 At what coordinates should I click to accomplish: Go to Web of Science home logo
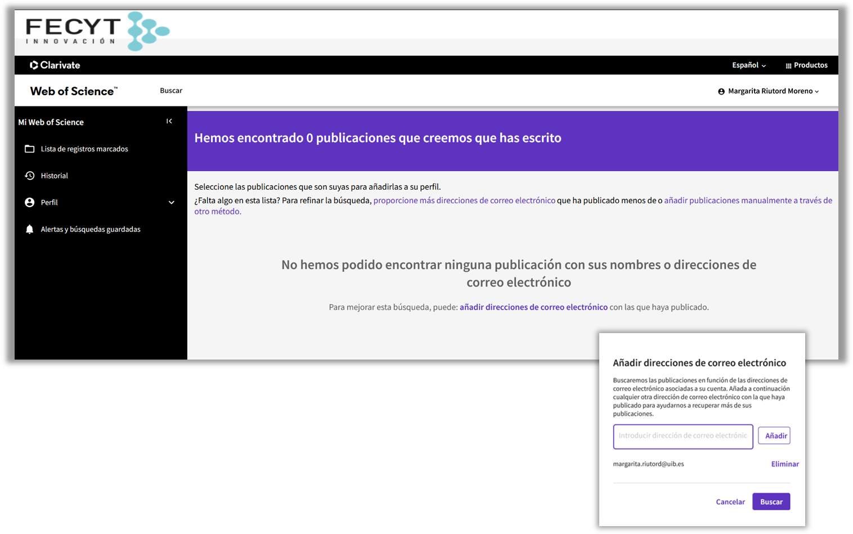point(74,91)
